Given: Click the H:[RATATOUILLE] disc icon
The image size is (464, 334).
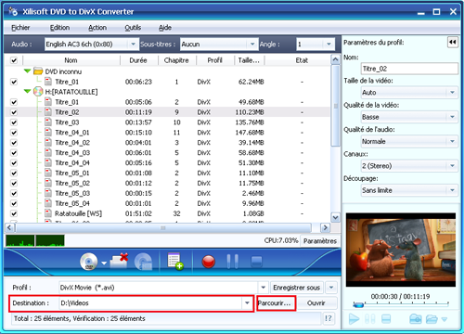Looking at the screenshot, I should [x=38, y=92].
